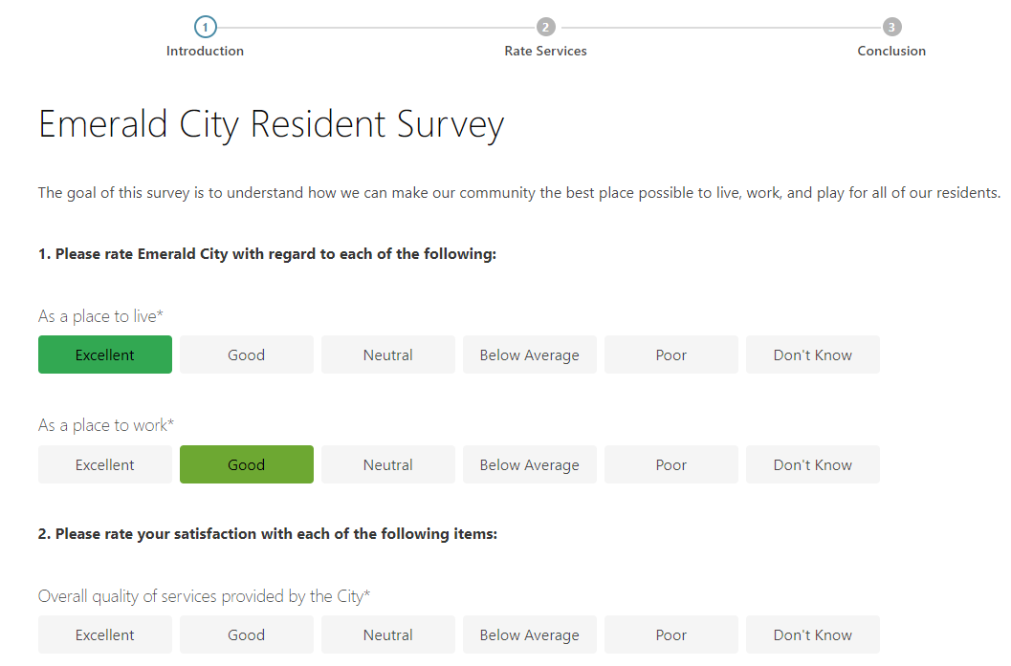
Task: Pick Below Average for place to live
Action: (x=530, y=354)
